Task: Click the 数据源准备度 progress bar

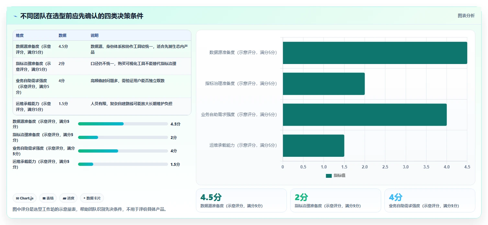Action: pyautogui.click(x=123, y=124)
